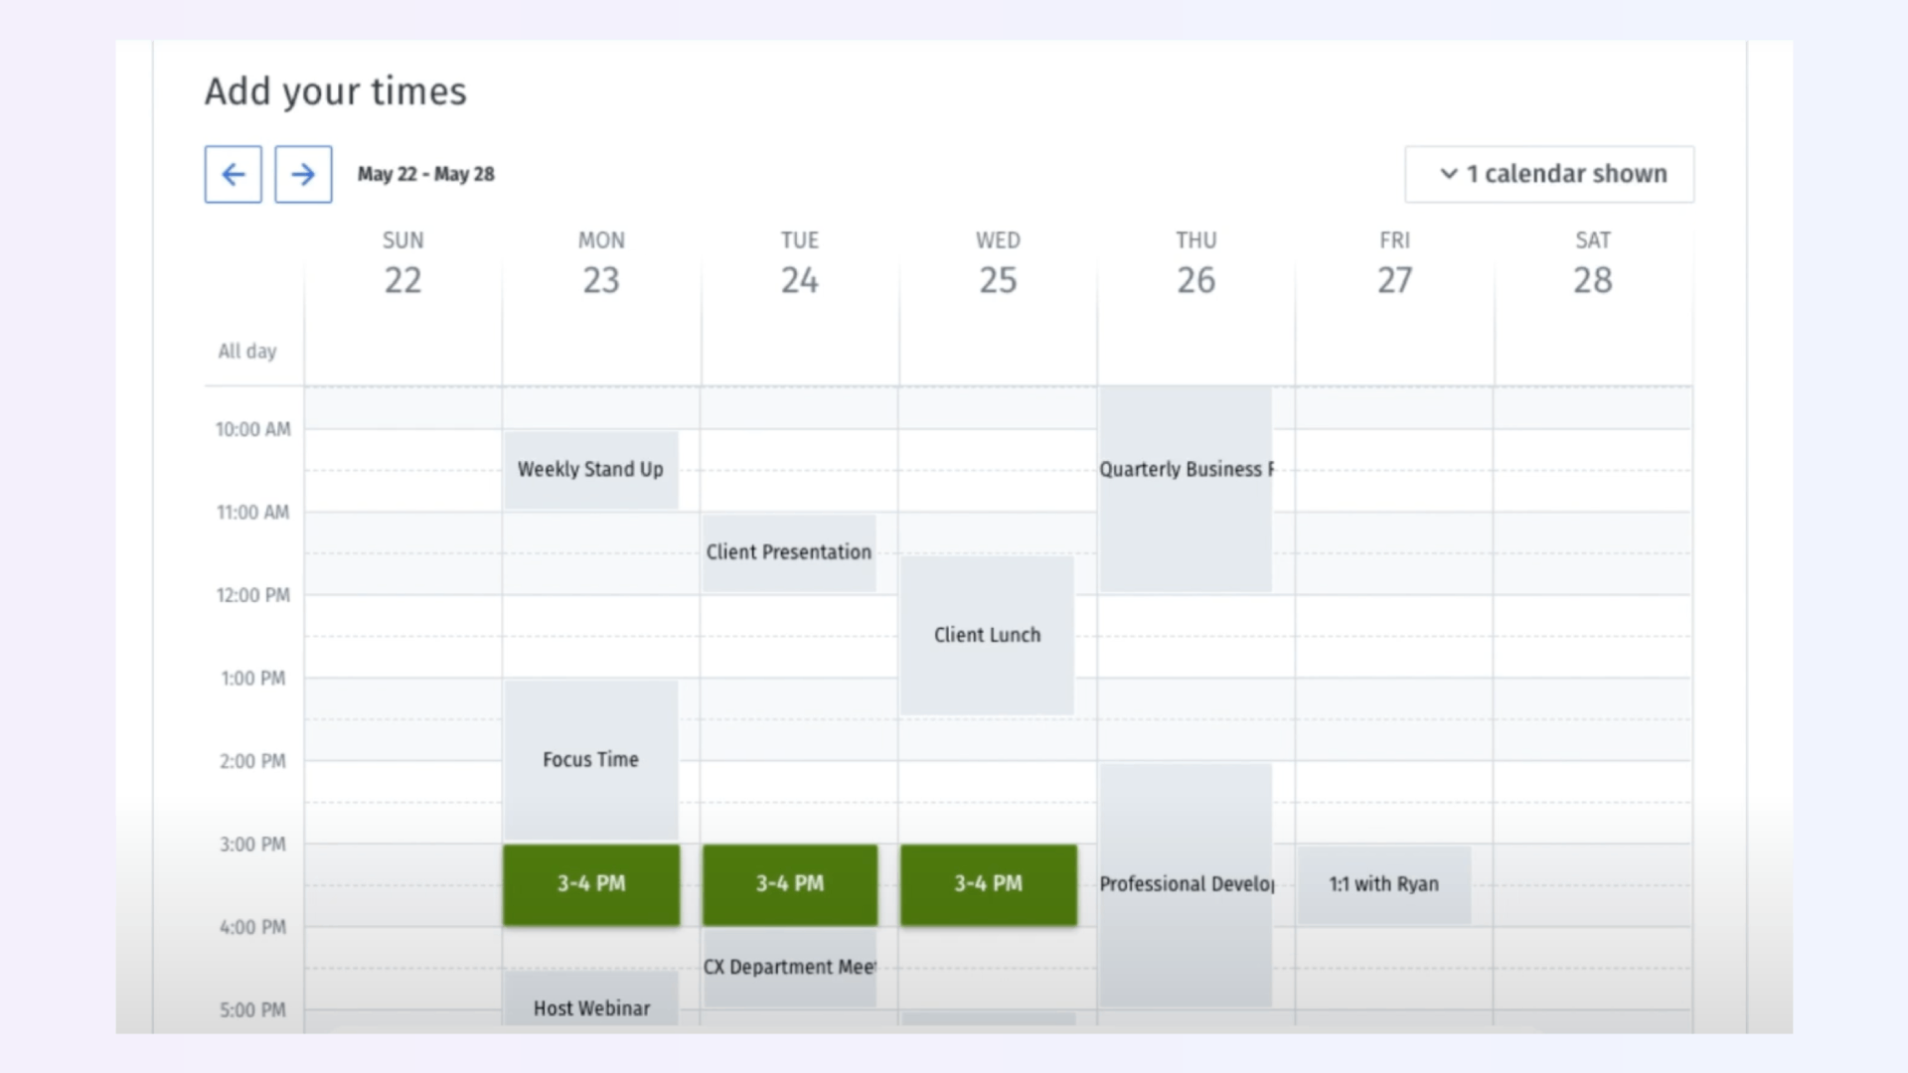
Task: Open the Weekly Stand Up event
Action: point(590,470)
